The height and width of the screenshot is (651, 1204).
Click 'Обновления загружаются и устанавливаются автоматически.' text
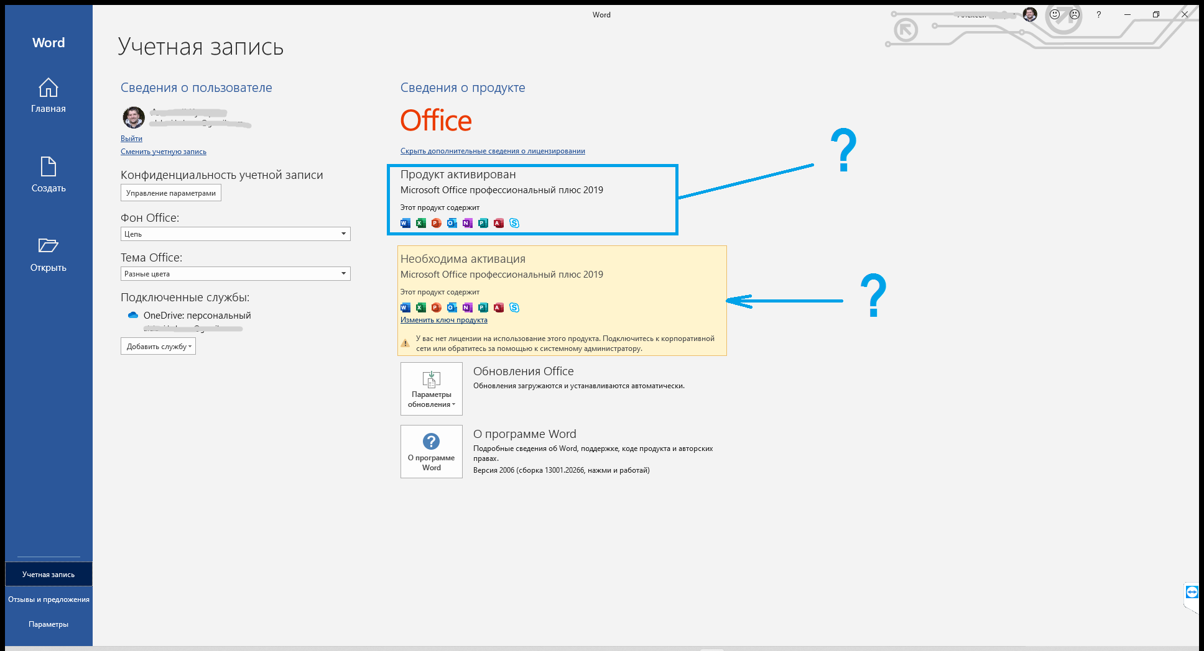[x=579, y=386]
